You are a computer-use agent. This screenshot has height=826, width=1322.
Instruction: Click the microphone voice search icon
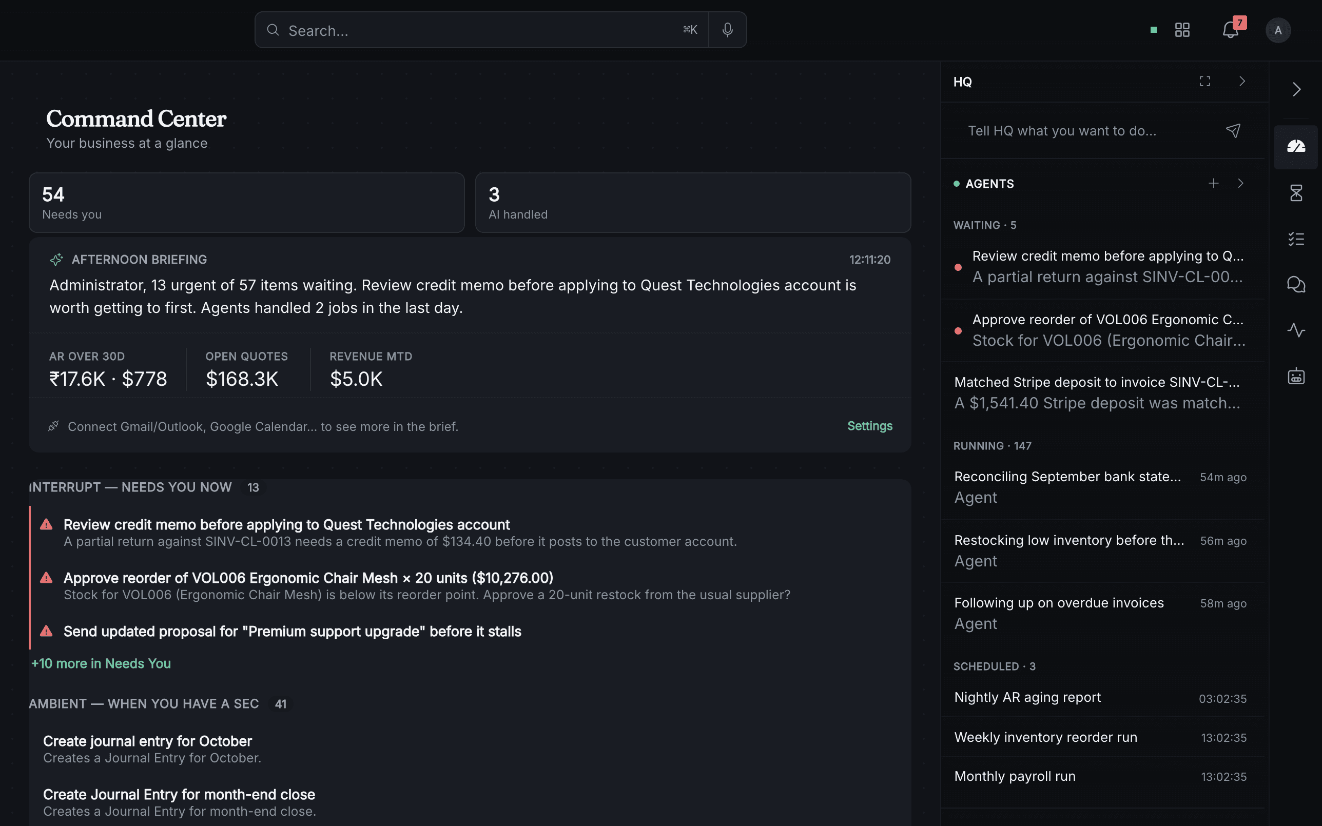727,30
